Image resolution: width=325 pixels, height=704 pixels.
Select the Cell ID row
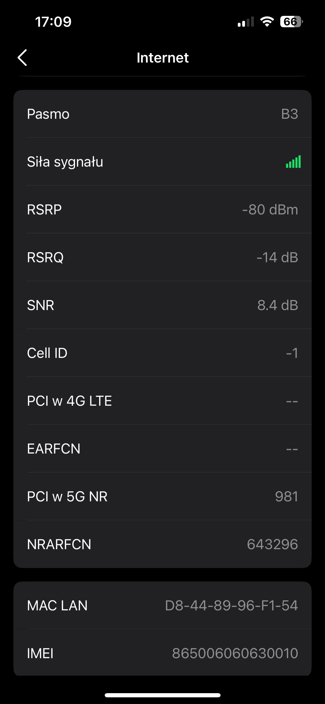[162, 353]
